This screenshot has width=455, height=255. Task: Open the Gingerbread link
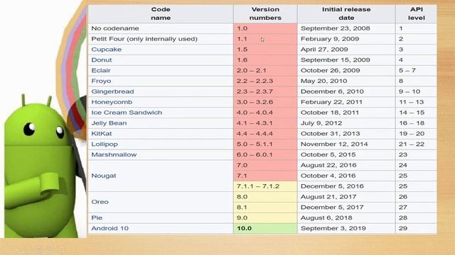(x=112, y=91)
